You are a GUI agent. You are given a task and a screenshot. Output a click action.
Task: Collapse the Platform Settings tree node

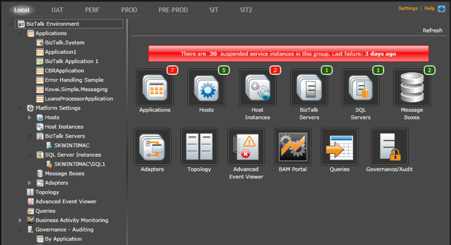point(20,108)
